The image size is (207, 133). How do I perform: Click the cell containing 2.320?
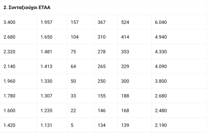tap(9, 52)
